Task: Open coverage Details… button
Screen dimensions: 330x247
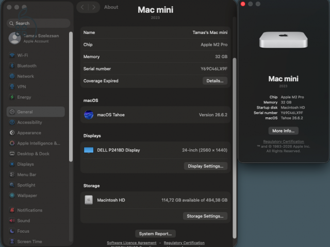Action: click(215, 81)
